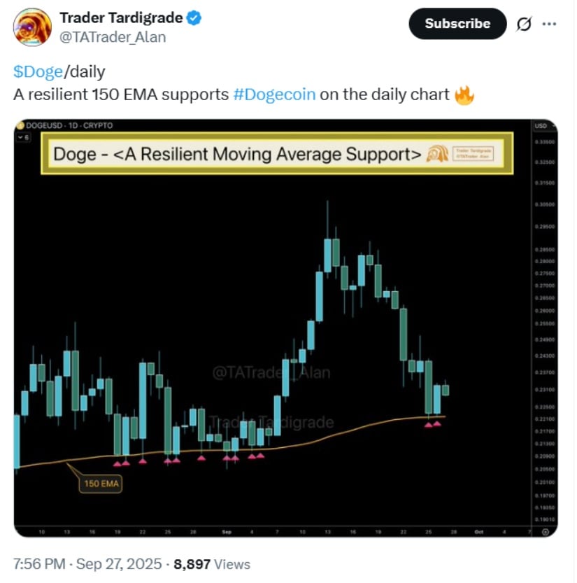Click the DOGEUSD coin icon in chart header
This screenshot has width=577, height=583.
tap(20, 125)
